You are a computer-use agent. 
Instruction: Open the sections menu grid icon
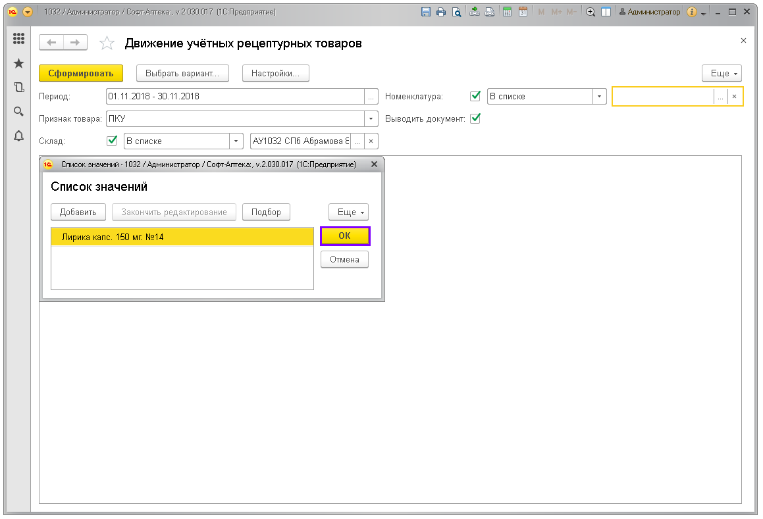tap(19, 39)
